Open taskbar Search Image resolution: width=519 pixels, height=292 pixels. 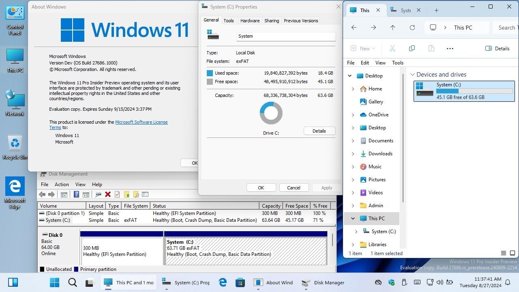click(x=72, y=283)
